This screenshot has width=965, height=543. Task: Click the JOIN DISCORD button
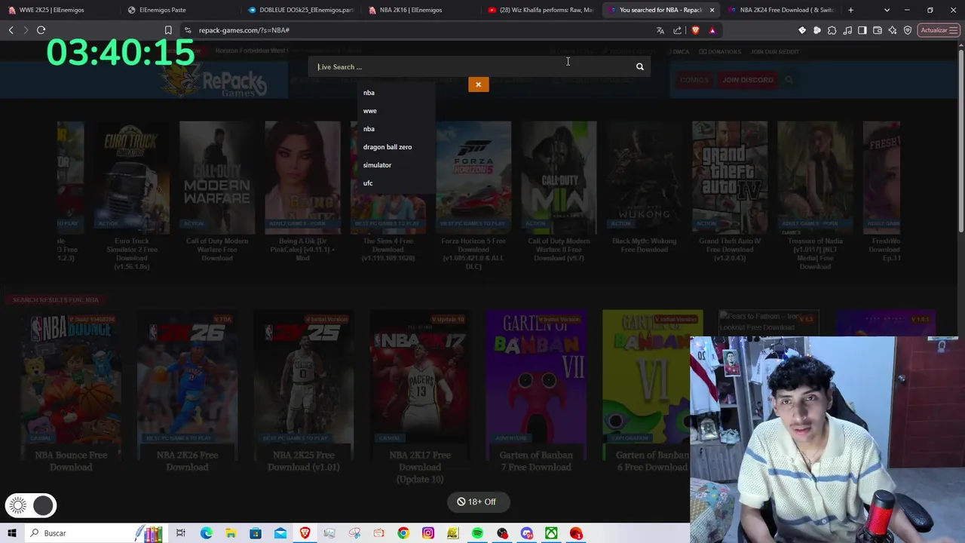pyautogui.click(x=747, y=80)
